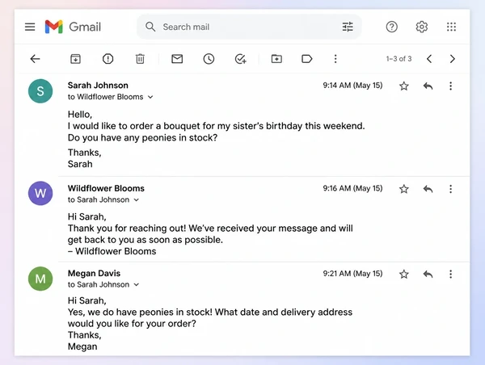Go back to inbox arrow
Viewport: 485px width, 365px height.
click(x=36, y=59)
